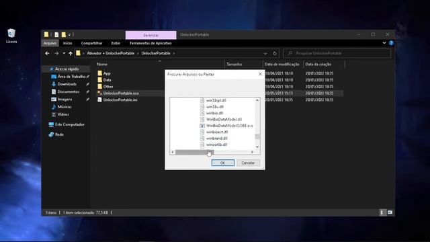Click the Forward arrow in Explorer

coord(56,53)
